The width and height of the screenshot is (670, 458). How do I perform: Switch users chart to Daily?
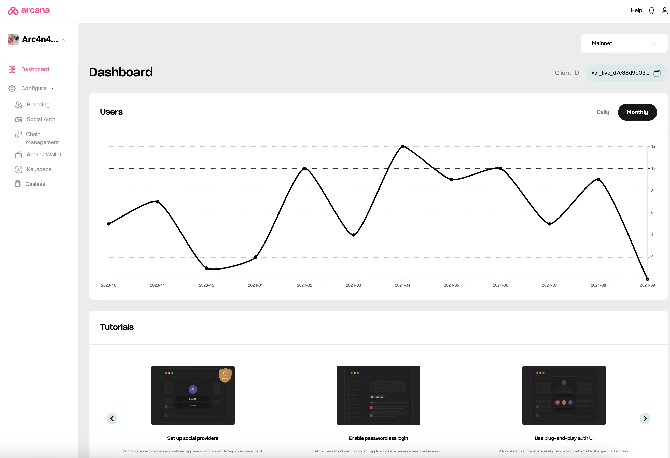pyautogui.click(x=603, y=112)
